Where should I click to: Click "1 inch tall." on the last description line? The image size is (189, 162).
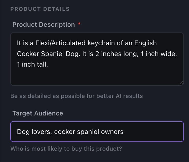pyautogui.click(x=32, y=65)
